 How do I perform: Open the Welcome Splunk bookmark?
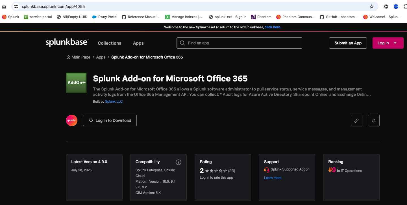[x=382, y=17]
